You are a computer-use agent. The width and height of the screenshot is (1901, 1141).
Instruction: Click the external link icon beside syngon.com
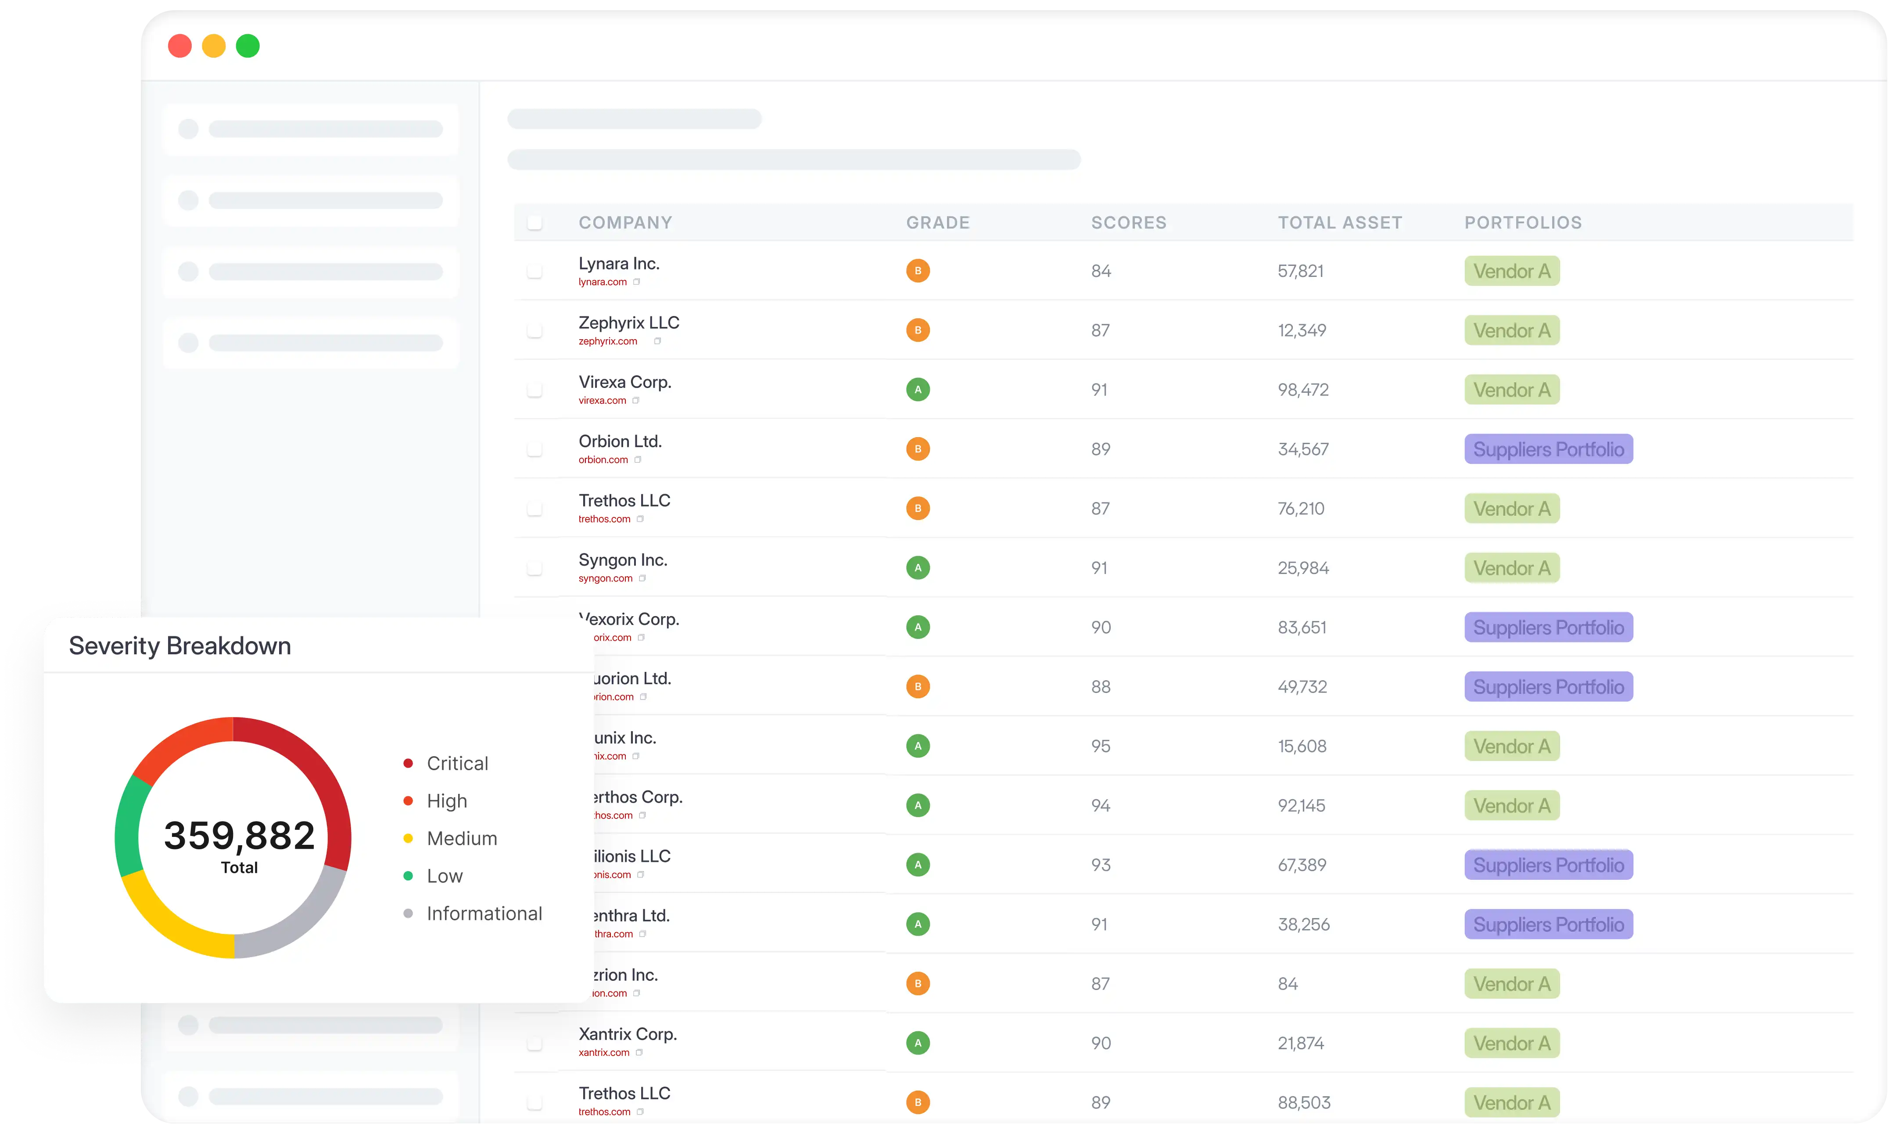[x=642, y=578]
